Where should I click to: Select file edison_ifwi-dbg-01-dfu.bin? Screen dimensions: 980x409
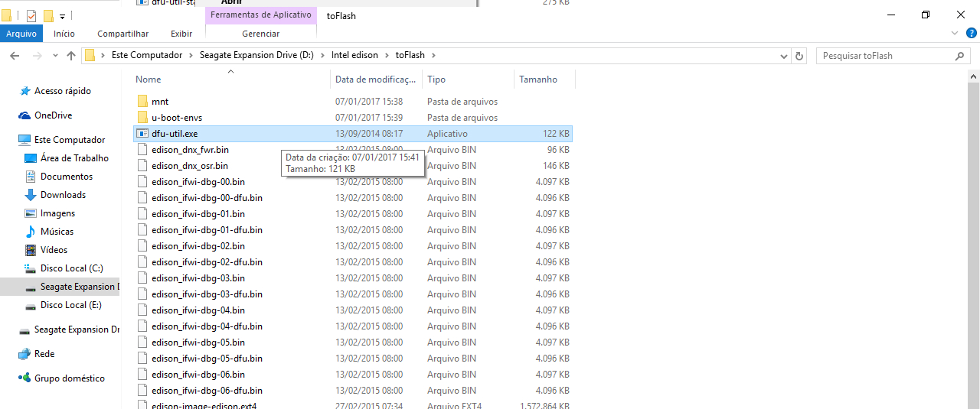tap(207, 230)
